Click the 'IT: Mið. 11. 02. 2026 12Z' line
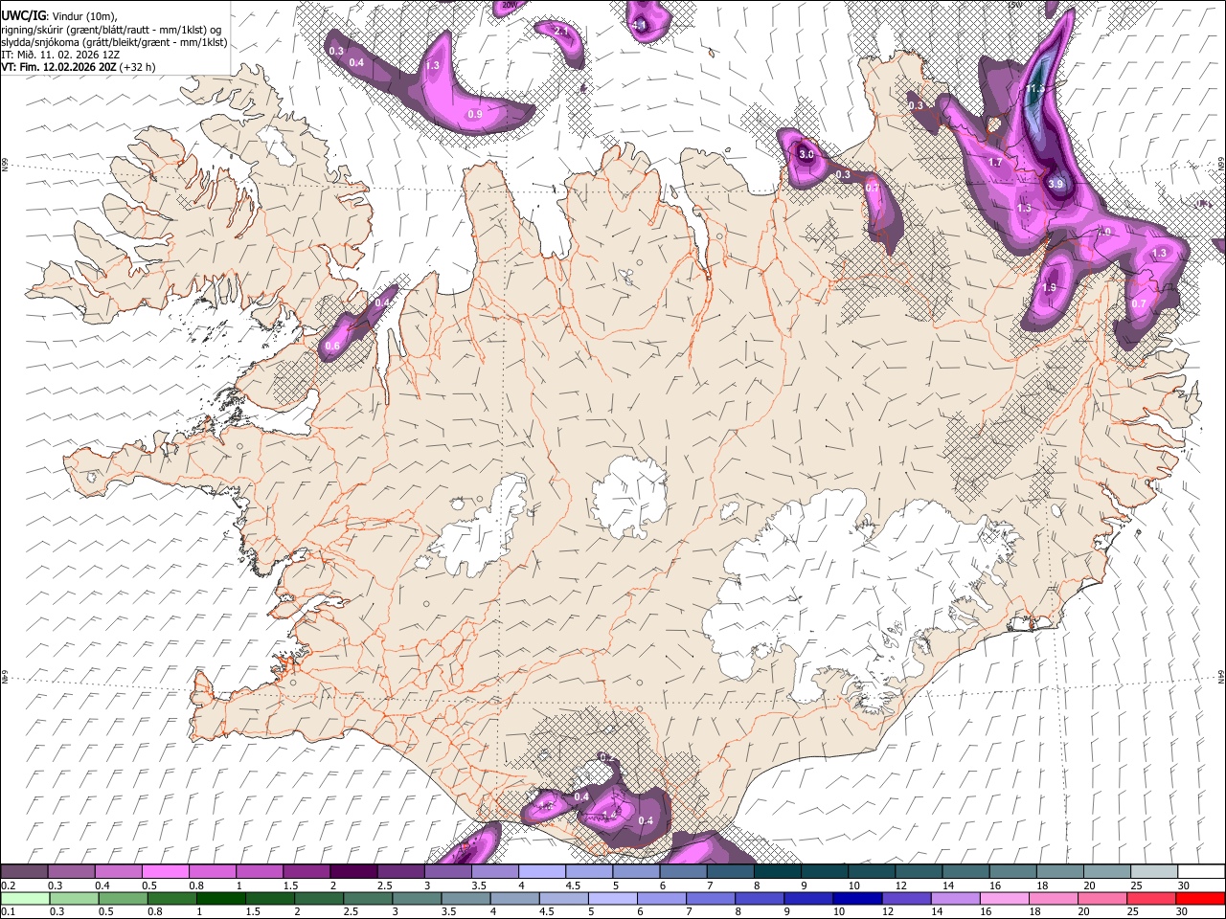This screenshot has width=1226, height=919. pyautogui.click(x=60, y=55)
